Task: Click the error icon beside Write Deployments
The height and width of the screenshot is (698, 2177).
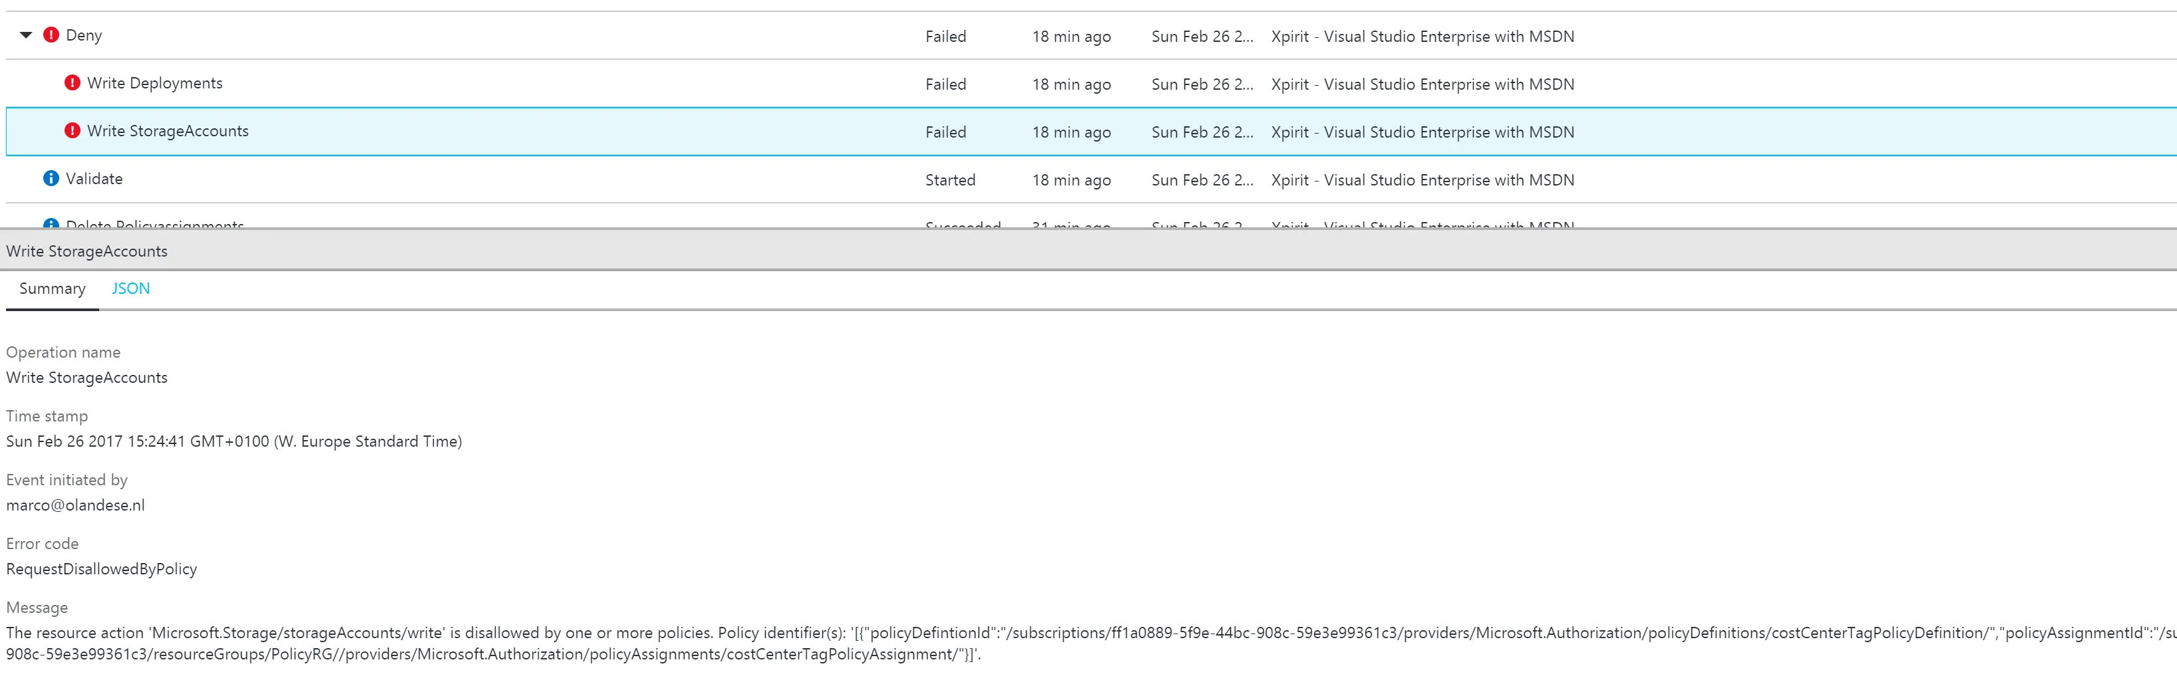Action: pyautogui.click(x=73, y=82)
